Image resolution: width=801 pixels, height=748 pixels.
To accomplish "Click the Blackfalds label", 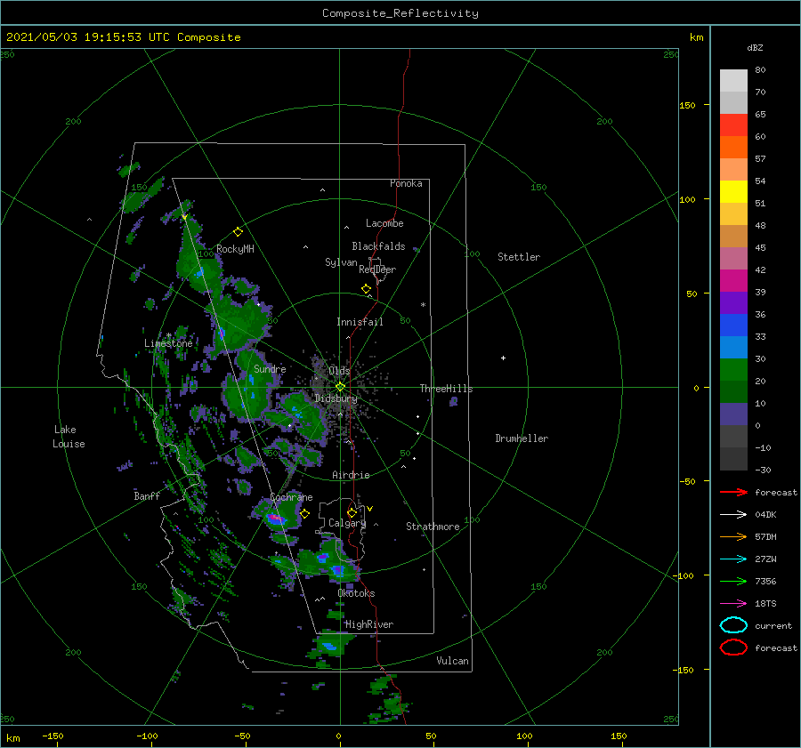I will pos(378,246).
